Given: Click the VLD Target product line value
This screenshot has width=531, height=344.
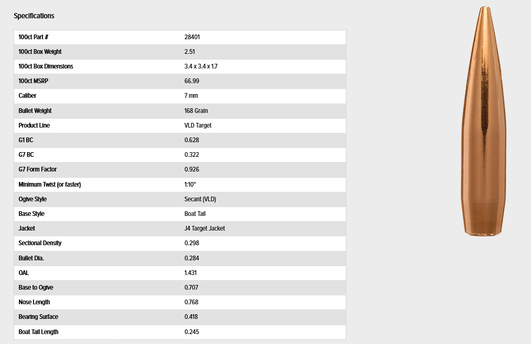Looking at the screenshot, I should (198, 125).
